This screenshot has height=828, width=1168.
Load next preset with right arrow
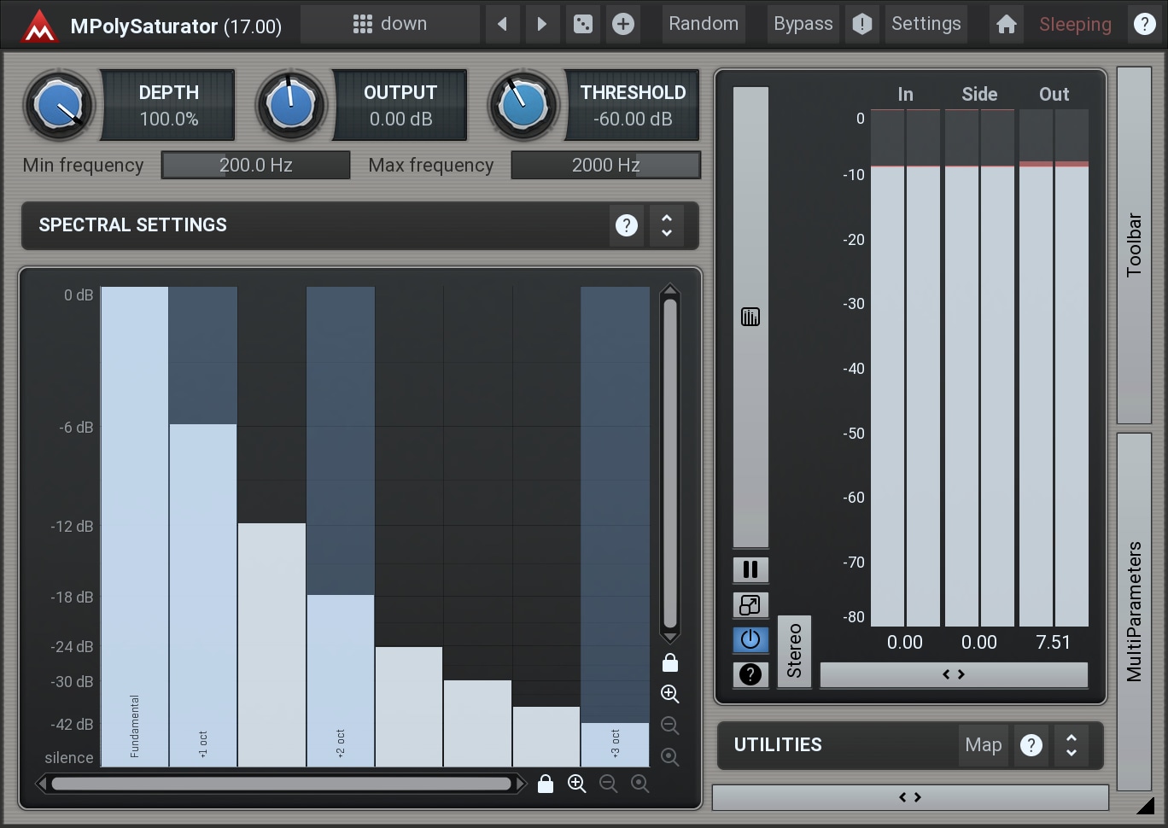[541, 25]
